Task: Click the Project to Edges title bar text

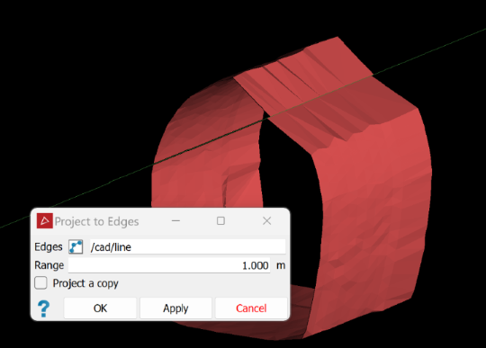Action: [96, 221]
